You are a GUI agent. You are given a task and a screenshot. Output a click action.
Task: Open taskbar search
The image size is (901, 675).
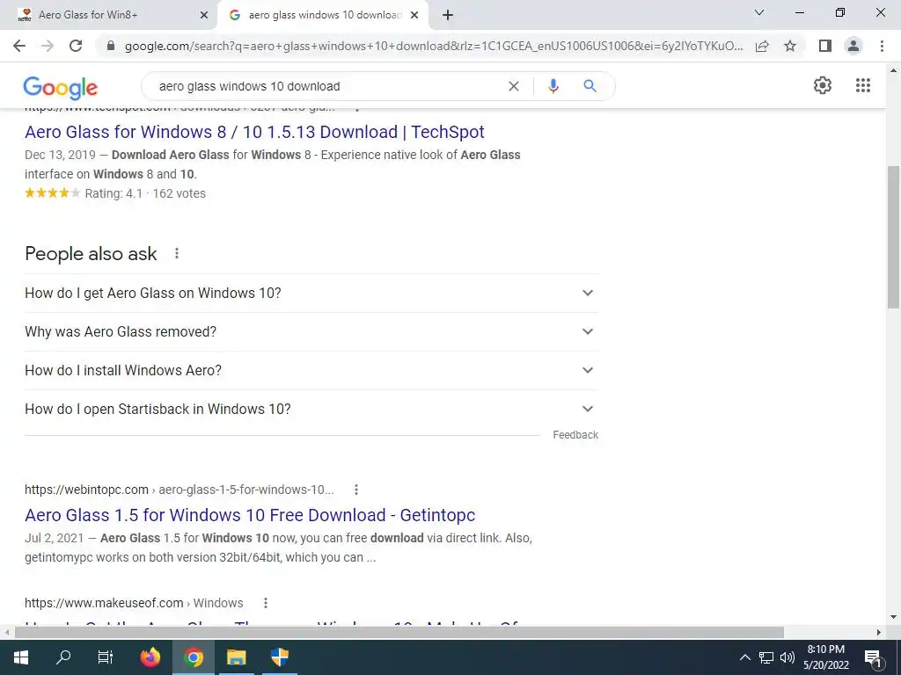coord(63,657)
